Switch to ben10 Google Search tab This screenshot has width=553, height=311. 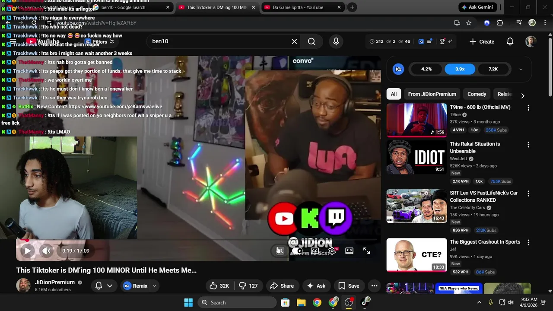[x=130, y=7]
